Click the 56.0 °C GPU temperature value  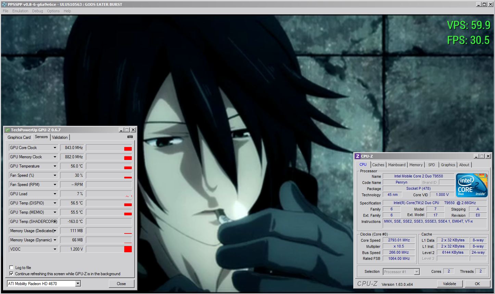(72, 166)
